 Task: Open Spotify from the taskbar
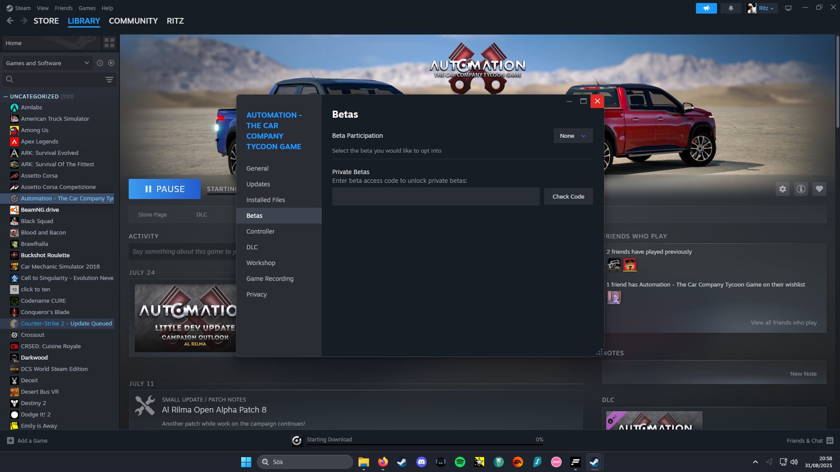coord(460,462)
